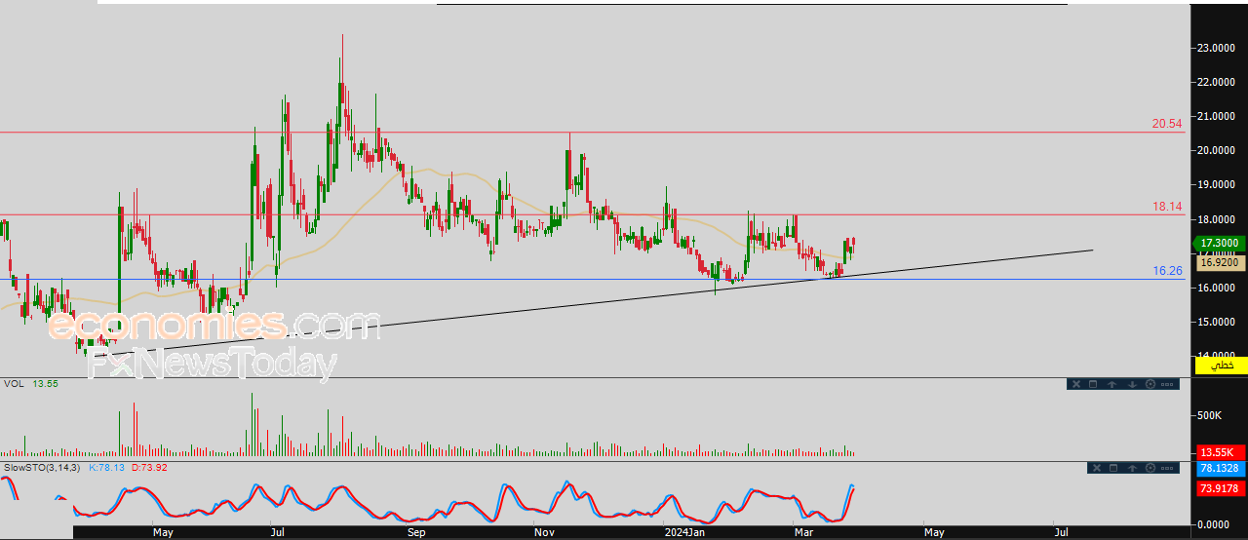Image resolution: width=1248 pixels, height=540 pixels.
Task: Click the red 13.55K volume tag
Action: pyautogui.click(x=1219, y=452)
